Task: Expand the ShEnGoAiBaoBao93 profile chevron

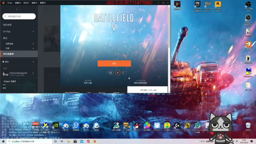Action: (33, 73)
